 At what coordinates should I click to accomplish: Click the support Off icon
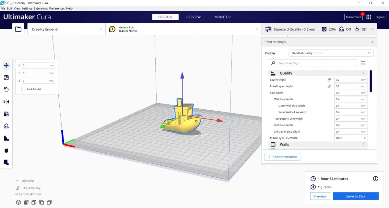pos(341,29)
